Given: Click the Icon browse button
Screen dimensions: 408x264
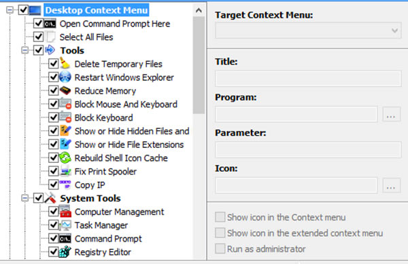Looking at the screenshot, I should [x=391, y=185].
